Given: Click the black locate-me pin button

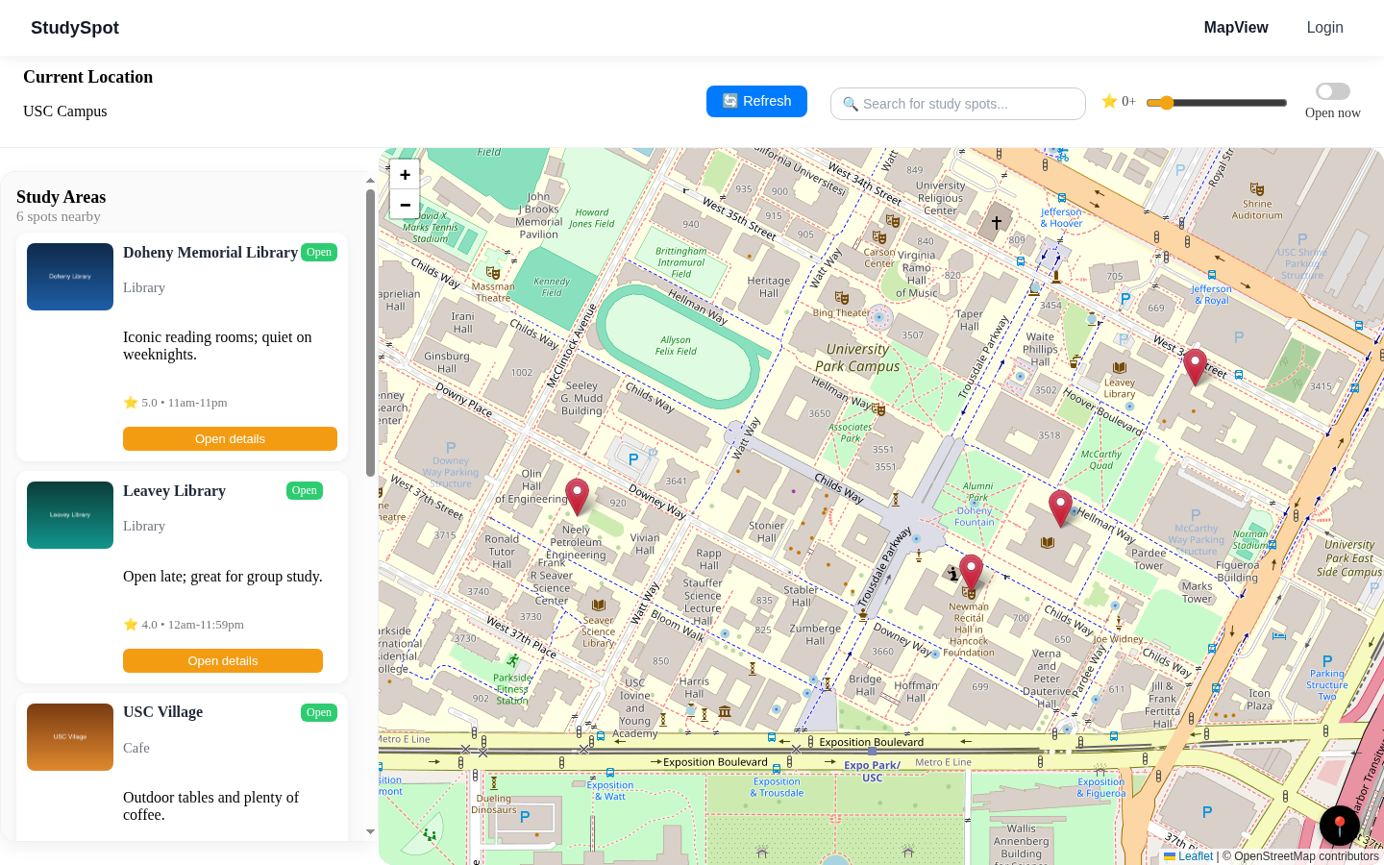Looking at the screenshot, I should (1340, 825).
